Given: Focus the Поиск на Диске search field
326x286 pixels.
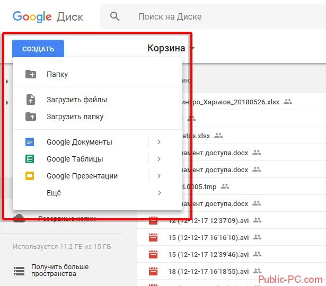Looking at the screenshot, I should coord(213,16).
